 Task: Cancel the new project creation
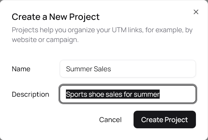click(x=110, y=119)
